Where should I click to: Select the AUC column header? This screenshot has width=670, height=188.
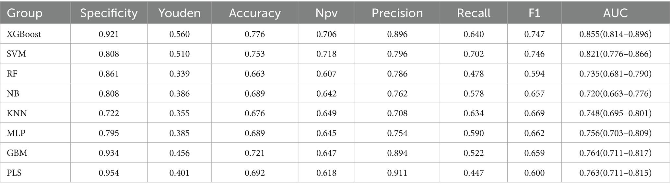point(615,13)
